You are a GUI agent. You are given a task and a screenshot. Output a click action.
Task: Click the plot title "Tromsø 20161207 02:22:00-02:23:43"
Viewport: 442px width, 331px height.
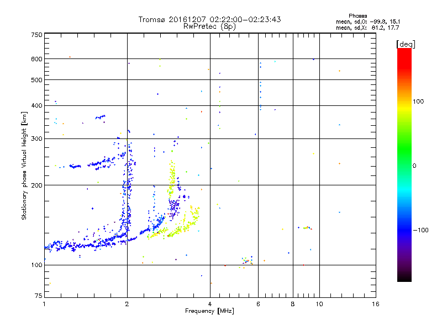[x=209, y=19]
